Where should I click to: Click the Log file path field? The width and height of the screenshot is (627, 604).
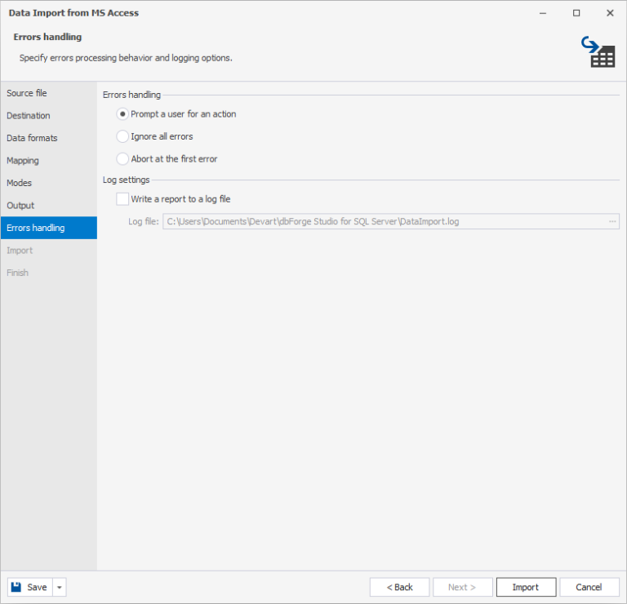tap(384, 221)
